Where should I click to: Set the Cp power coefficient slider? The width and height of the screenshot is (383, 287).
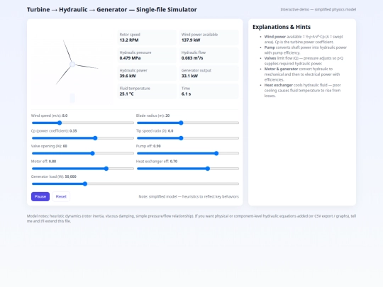click(x=95, y=138)
